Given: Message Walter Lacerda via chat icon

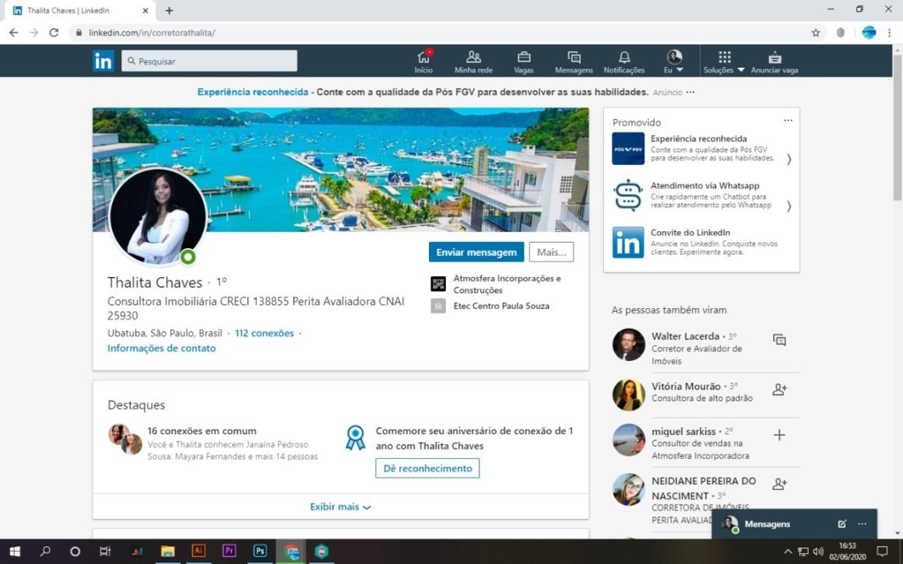Looking at the screenshot, I should [x=779, y=340].
